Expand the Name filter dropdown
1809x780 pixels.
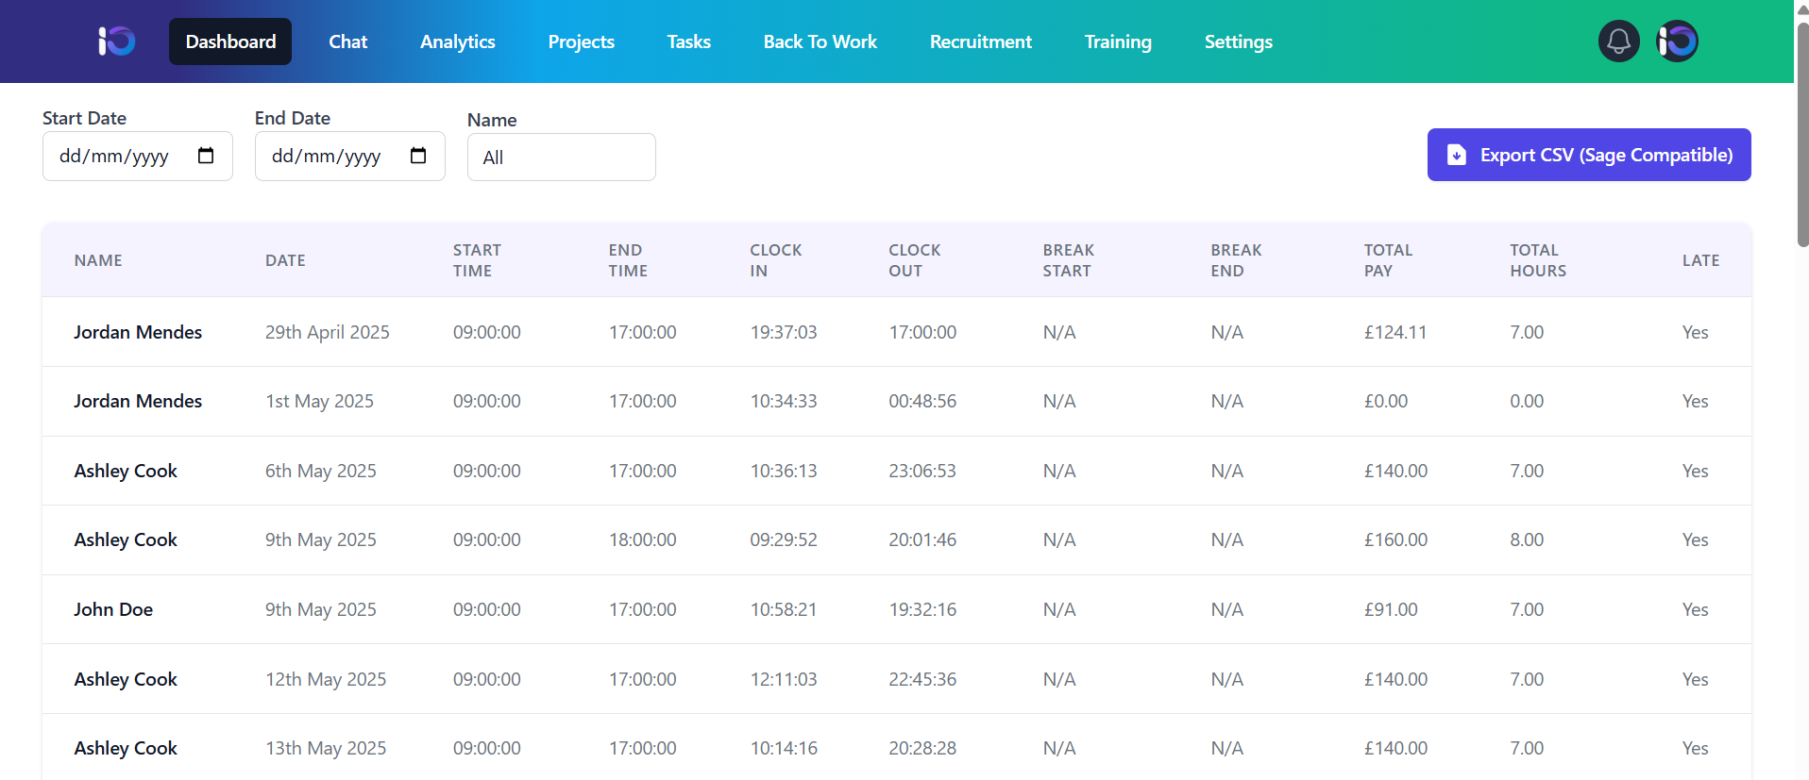561,158
